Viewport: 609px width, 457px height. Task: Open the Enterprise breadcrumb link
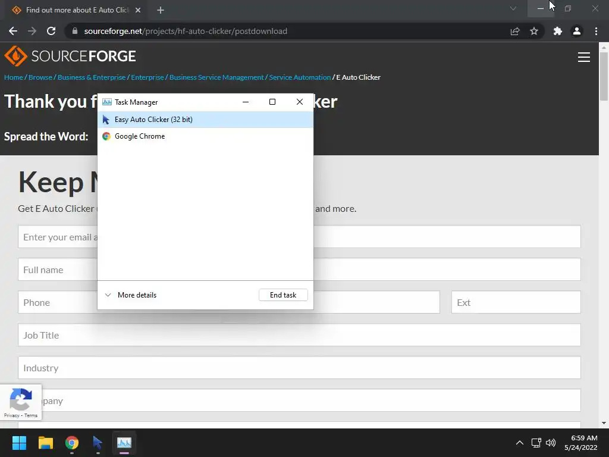pyautogui.click(x=147, y=77)
